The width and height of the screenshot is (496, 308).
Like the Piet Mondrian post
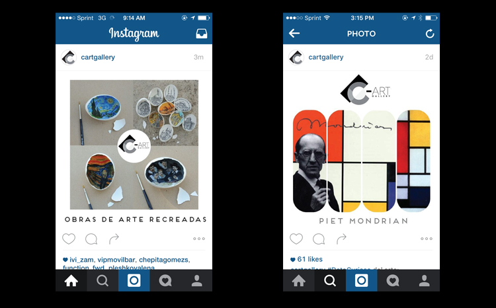coord(296,239)
